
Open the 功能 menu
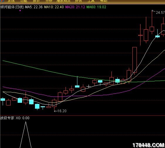coord(24,1)
